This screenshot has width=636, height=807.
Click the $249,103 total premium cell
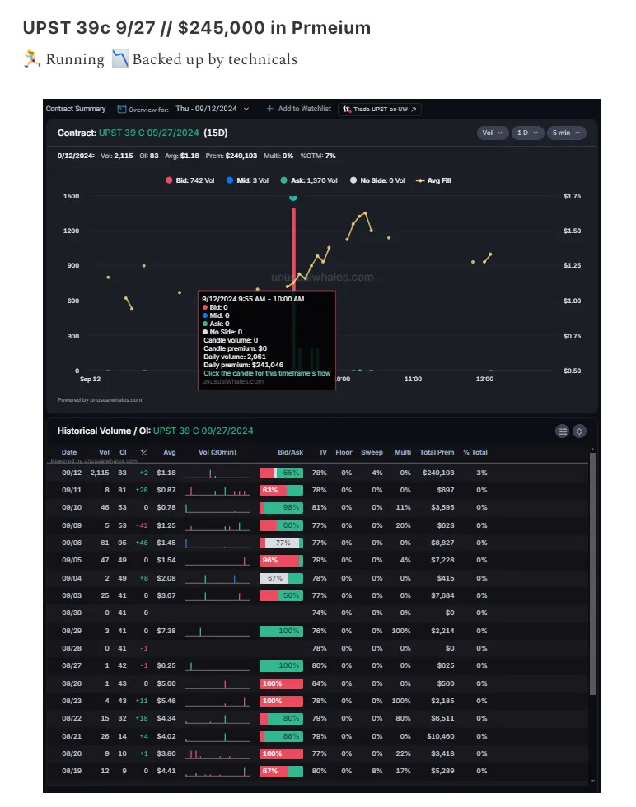438,473
